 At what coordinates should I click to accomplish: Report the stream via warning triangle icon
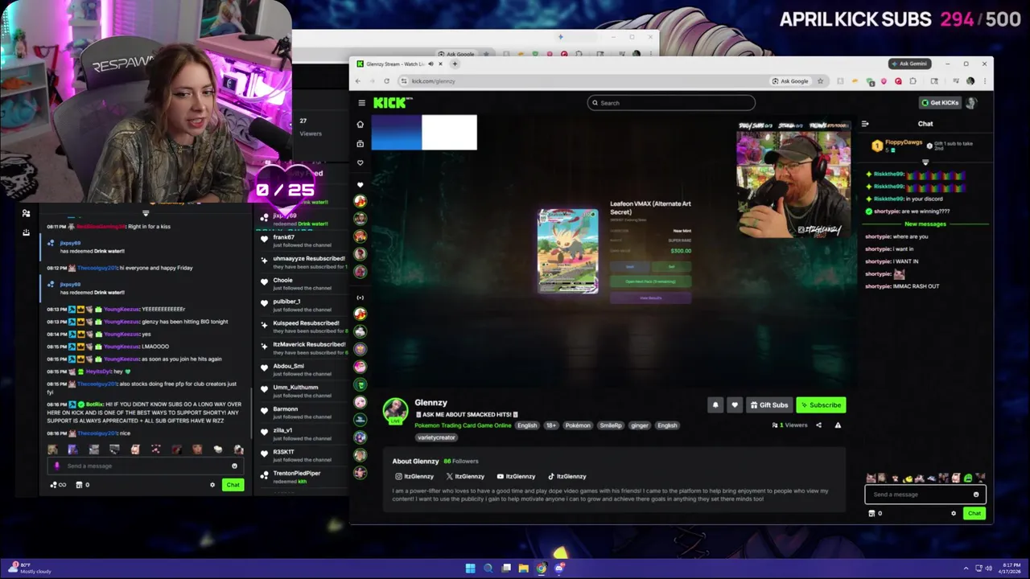838,425
